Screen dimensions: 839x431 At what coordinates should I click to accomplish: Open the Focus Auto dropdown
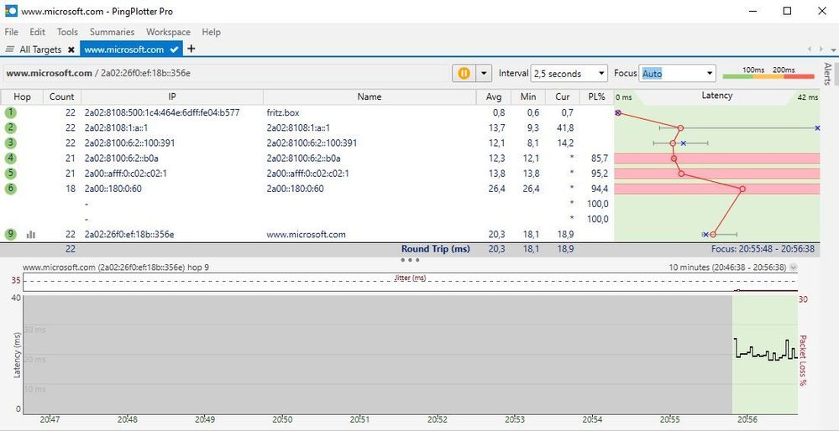pos(678,74)
